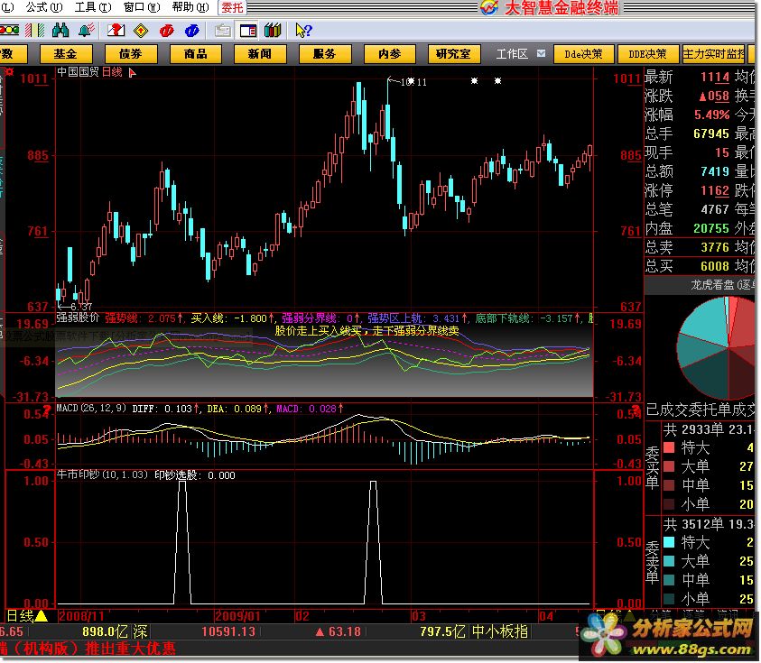Viewport: 761px width, 663px height.
Task: Click the third white star marker on chart
Action: tap(497, 80)
